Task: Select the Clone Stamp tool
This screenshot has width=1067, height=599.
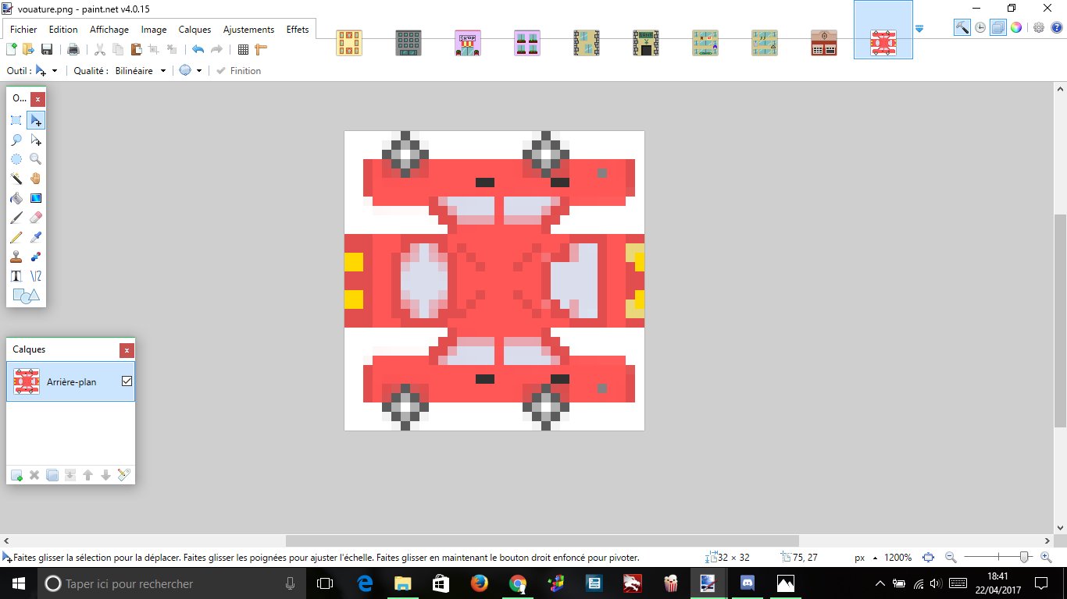Action: tap(16, 257)
